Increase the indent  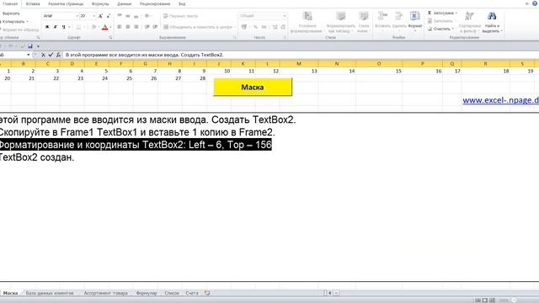pyautogui.click(x=155, y=27)
